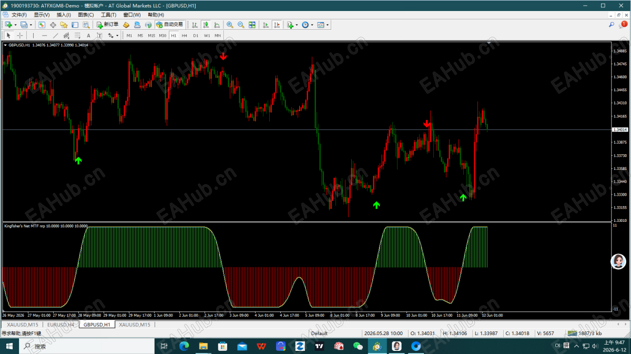This screenshot has width=631, height=354.
Task: Open the Navigator star-folder icon
Action: (64, 25)
